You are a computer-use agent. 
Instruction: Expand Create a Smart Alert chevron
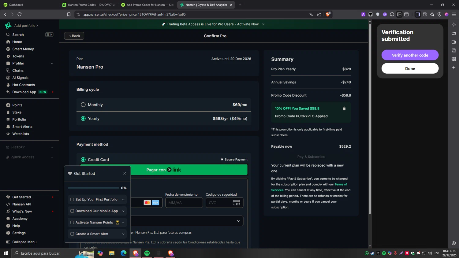[123, 234]
